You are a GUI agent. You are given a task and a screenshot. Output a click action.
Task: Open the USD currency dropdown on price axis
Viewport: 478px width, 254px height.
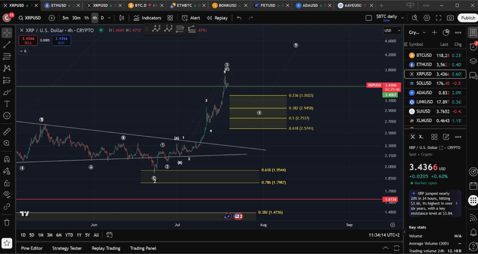point(392,30)
